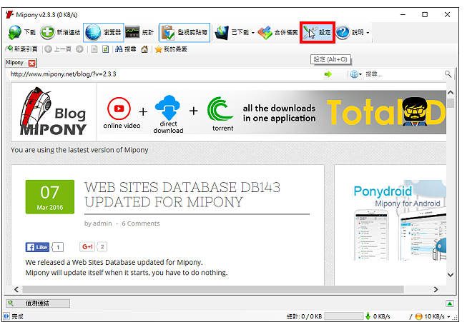
Task: Go back with 上一頁 button
Action: tap(58, 49)
